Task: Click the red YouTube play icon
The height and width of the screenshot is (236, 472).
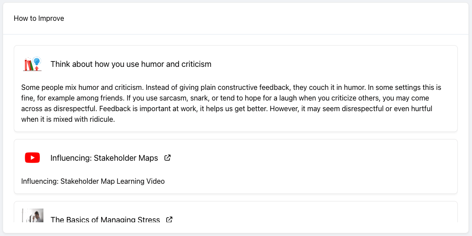Action: 32,158
